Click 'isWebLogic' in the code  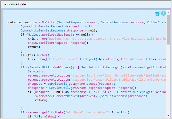pyautogui.click(x=111, y=67)
